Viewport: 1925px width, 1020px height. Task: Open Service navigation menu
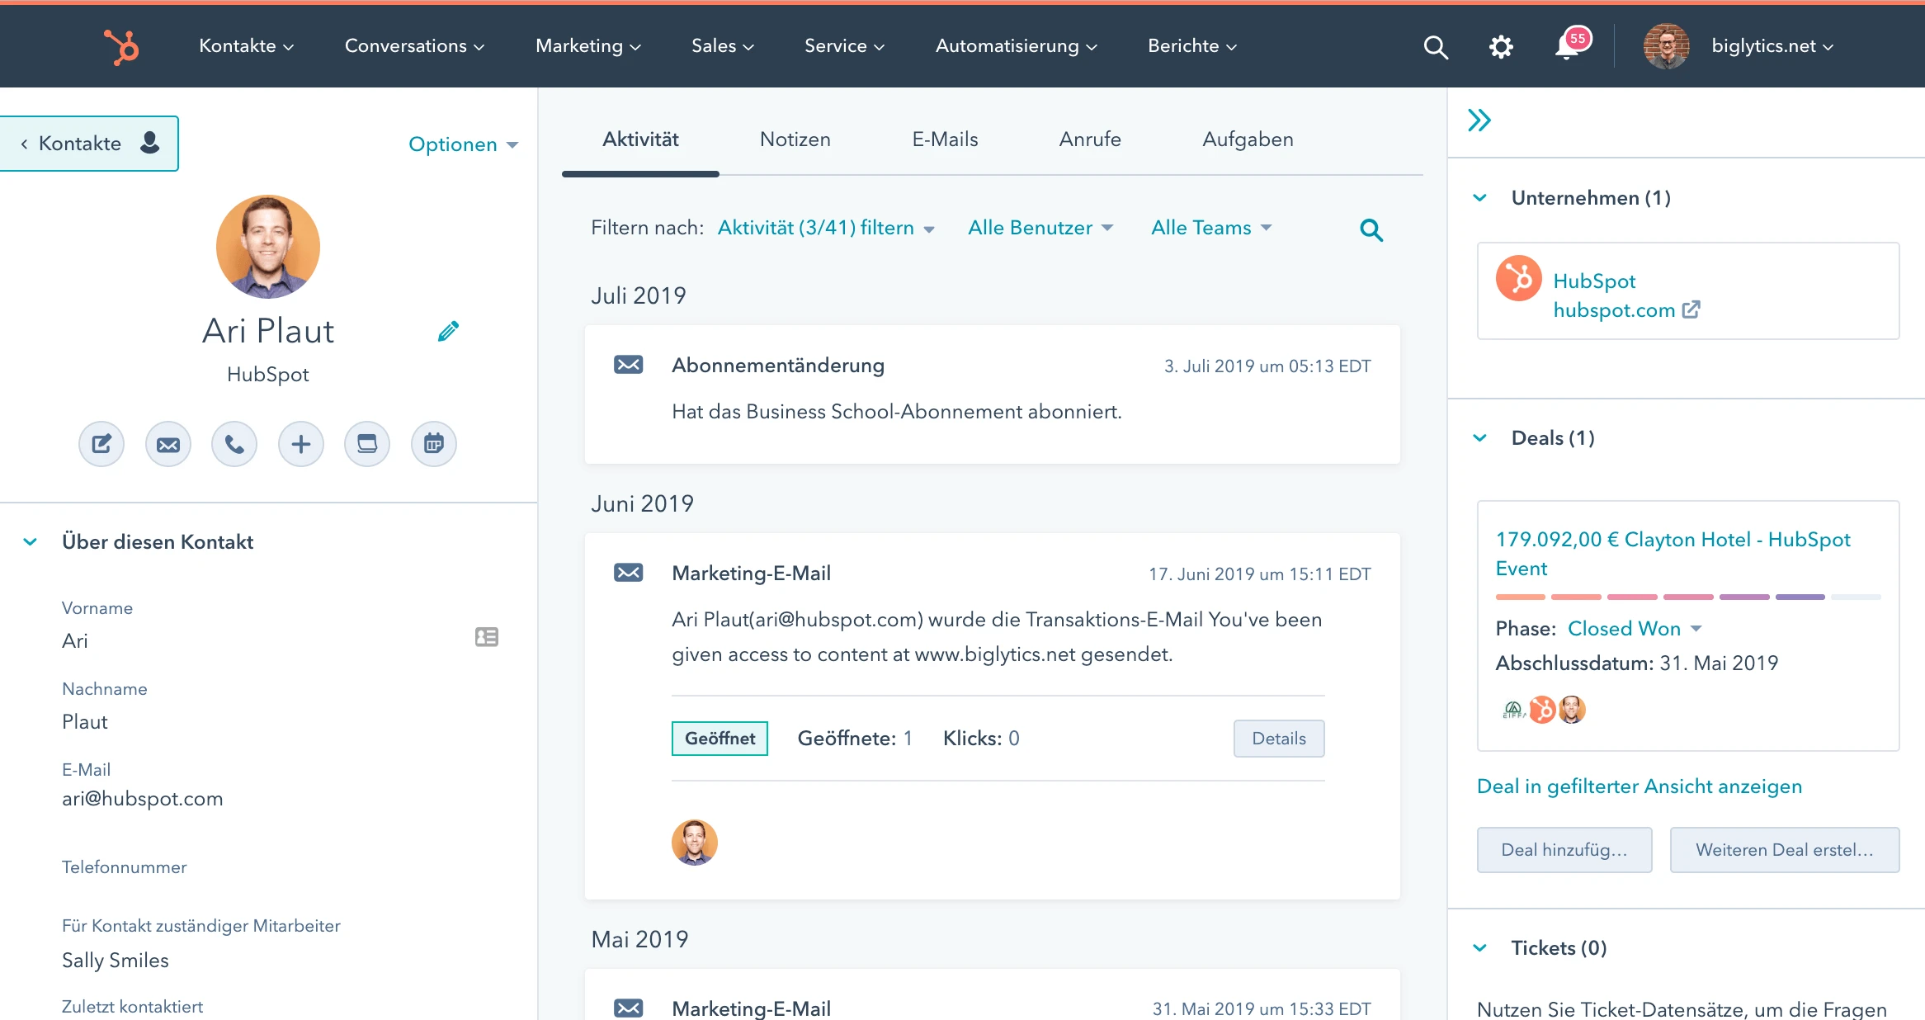(844, 46)
